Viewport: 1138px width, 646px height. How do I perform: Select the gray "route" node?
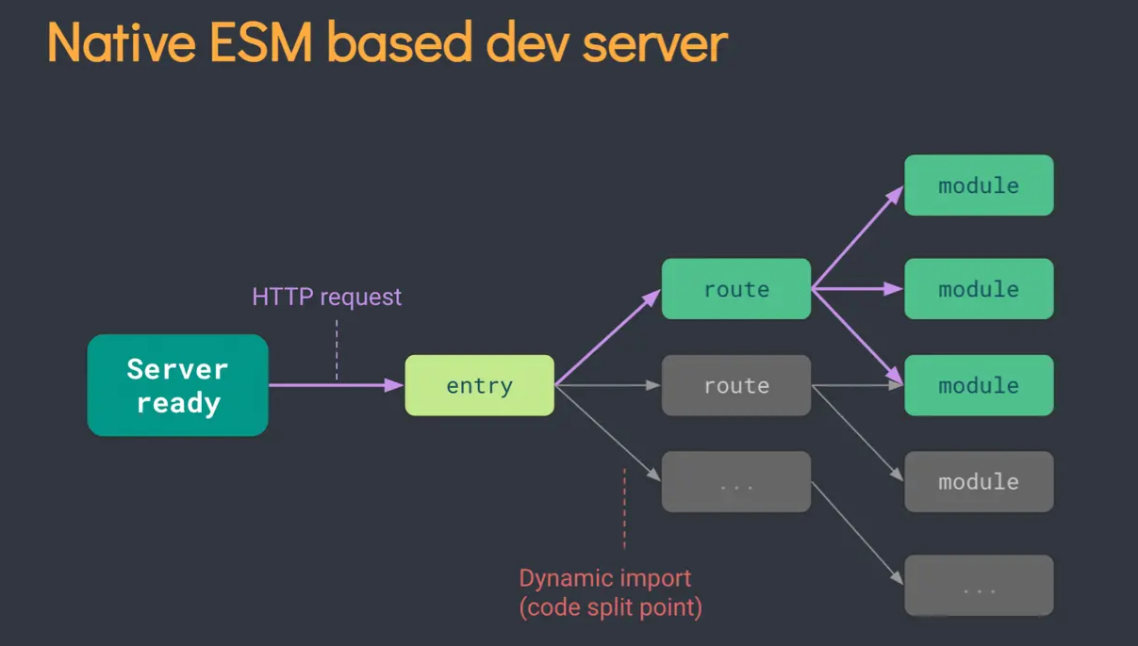tap(735, 385)
